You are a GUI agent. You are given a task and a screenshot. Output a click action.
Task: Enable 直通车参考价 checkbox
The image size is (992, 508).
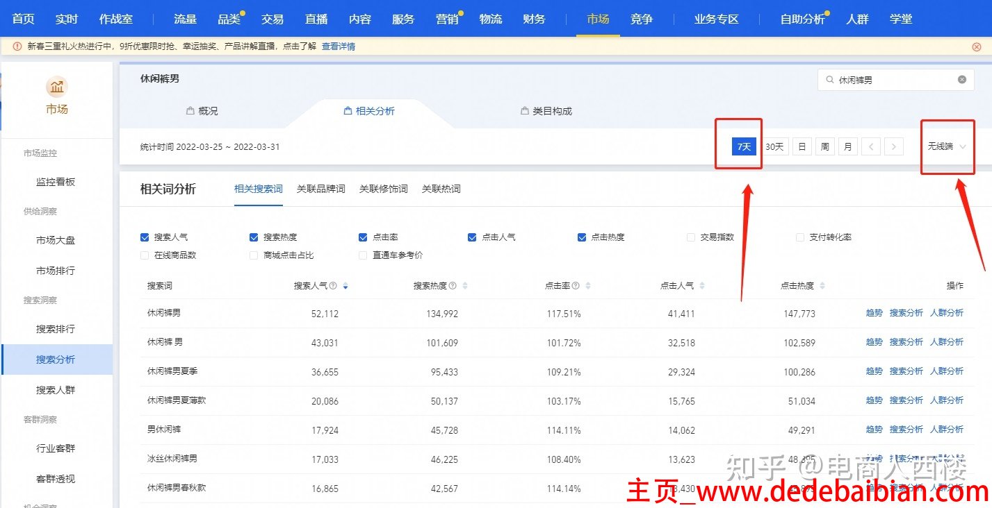coord(363,255)
